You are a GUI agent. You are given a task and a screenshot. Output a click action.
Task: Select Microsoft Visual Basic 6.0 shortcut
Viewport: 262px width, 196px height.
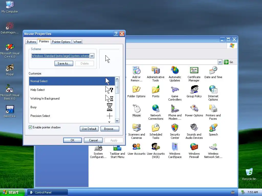tap(10, 92)
